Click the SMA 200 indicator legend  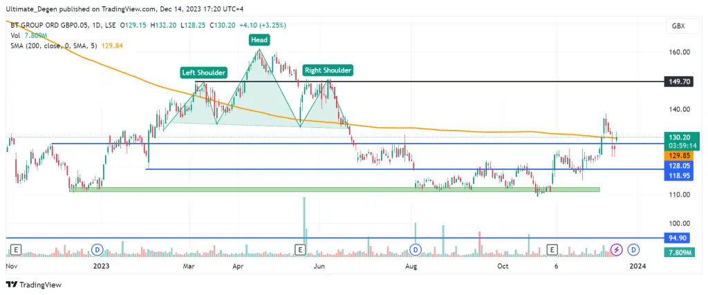tap(53, 46)
